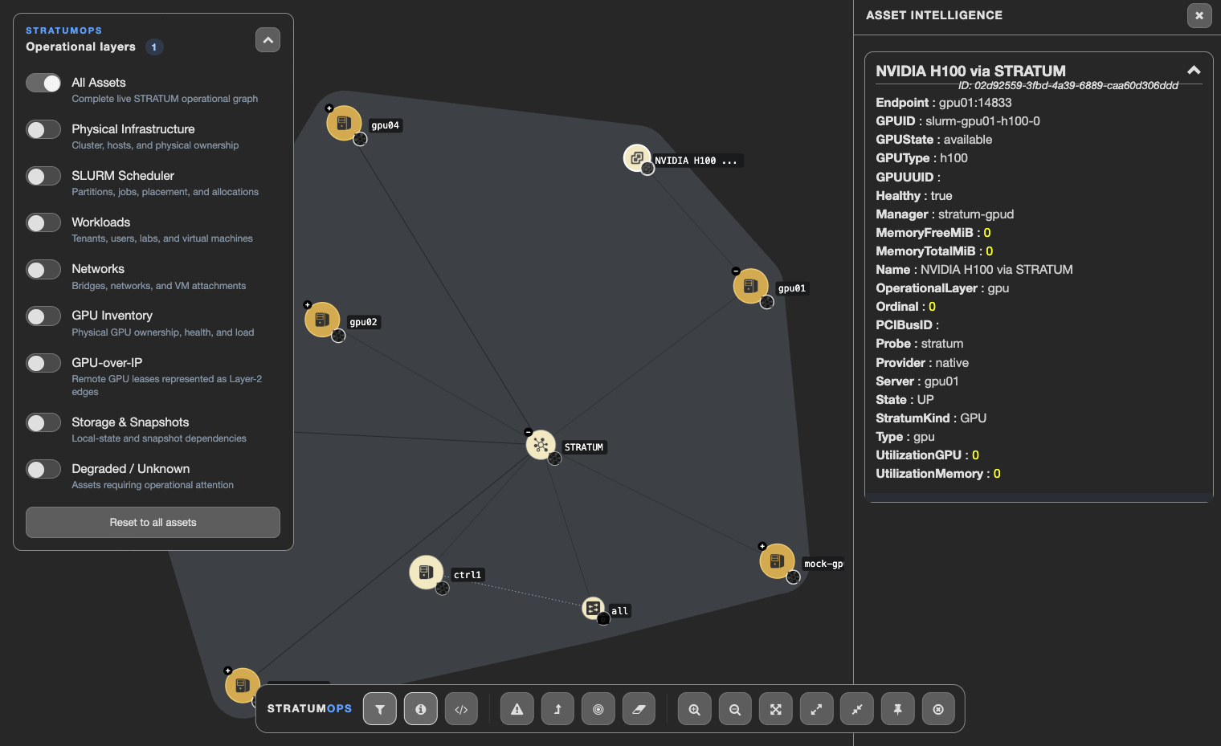Click the fit-to-screen toolbar button
Screen dimensions: 1221x746
click(776, 709)
